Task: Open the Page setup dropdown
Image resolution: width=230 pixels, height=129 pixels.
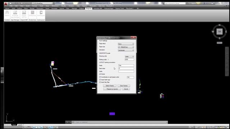Action: [x=126, y=44]
